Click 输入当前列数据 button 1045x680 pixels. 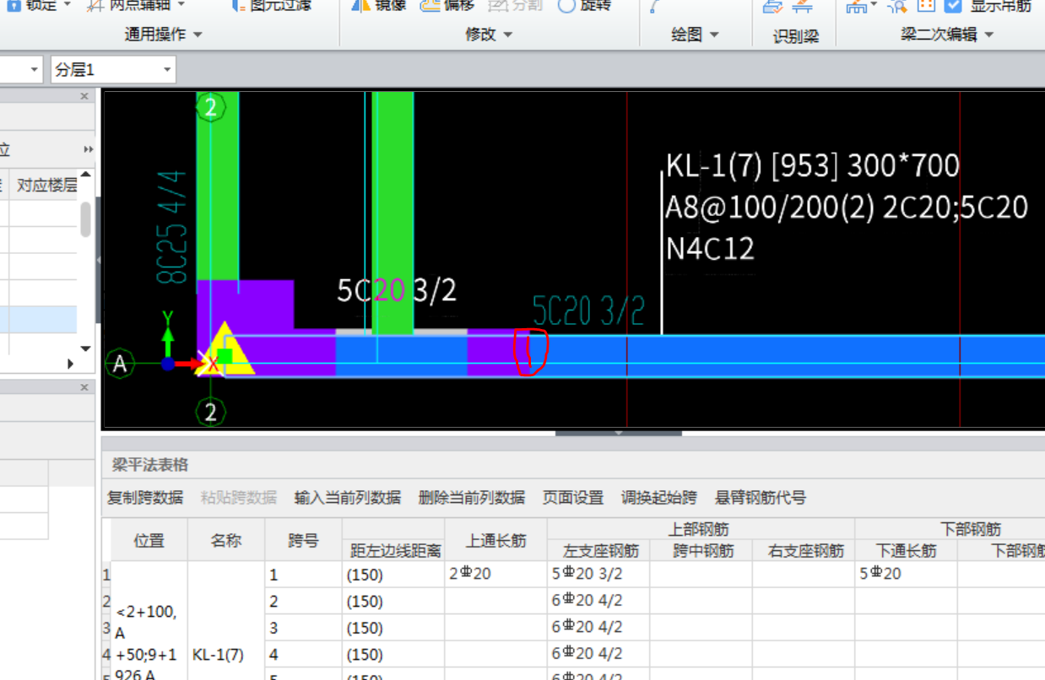tap(348, 498)
